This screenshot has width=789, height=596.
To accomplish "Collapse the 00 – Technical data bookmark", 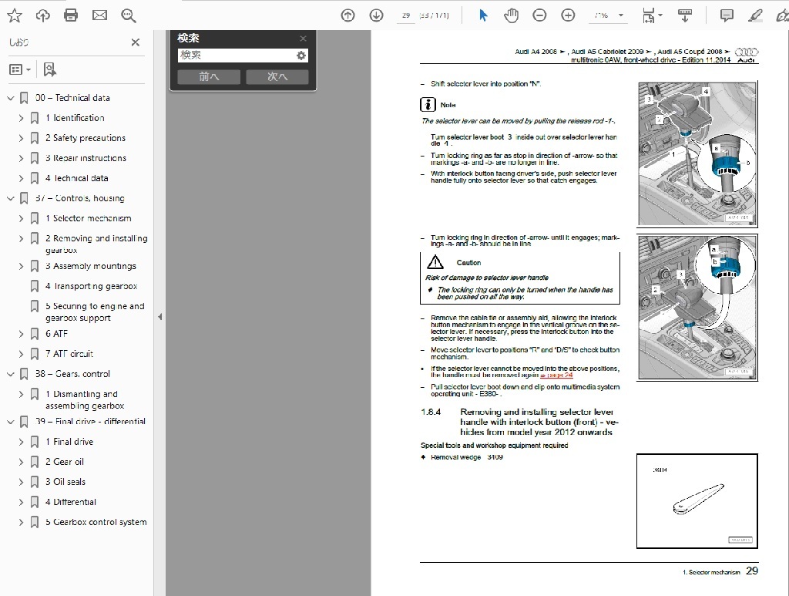I will pos(10,98).
